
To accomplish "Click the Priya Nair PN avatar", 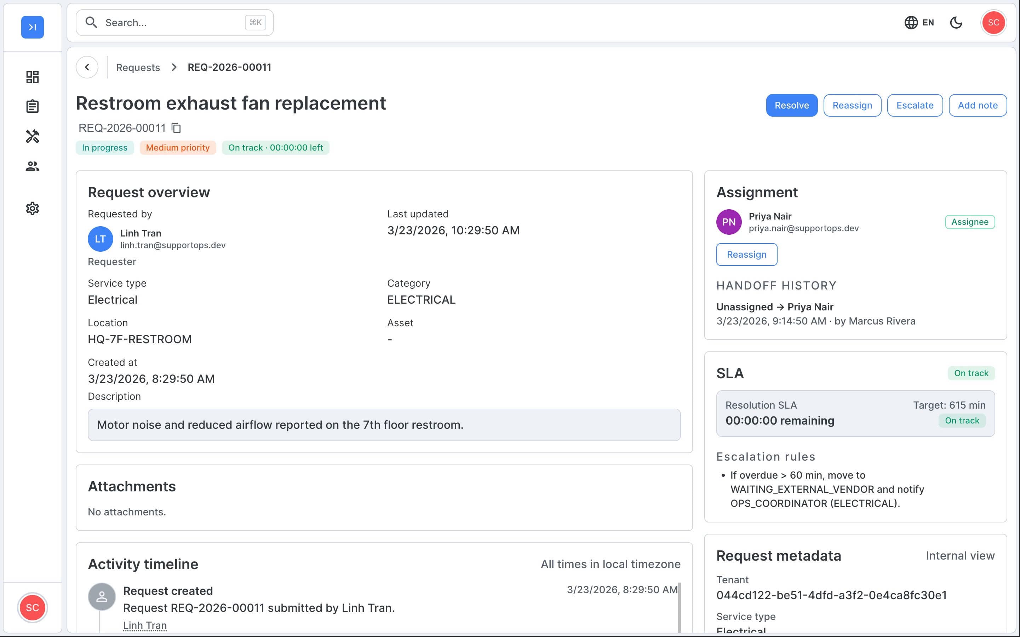I will click(x=729, y=222).
